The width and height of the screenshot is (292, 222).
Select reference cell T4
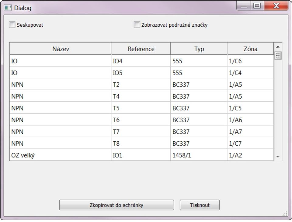pyautogui.click(x=141, y=96)
